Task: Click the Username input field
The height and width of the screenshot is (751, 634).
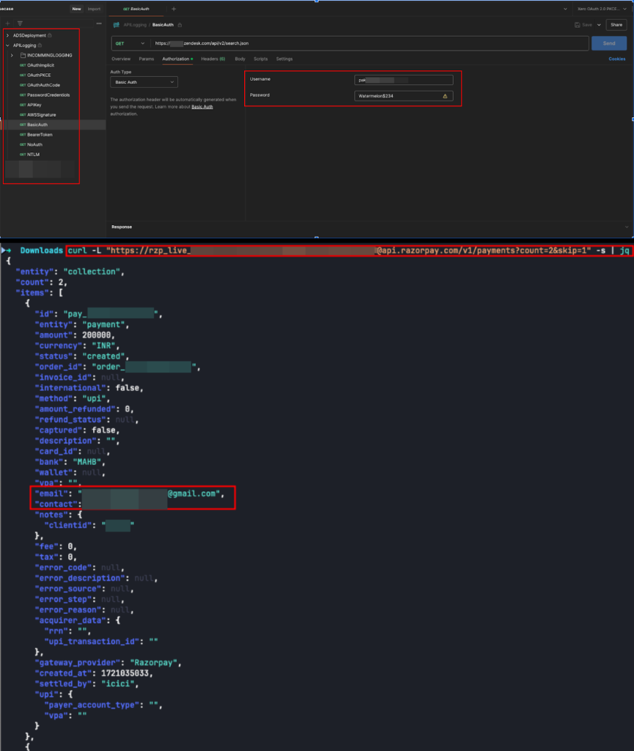Action: pyautogui.click(x=403, y=80)
